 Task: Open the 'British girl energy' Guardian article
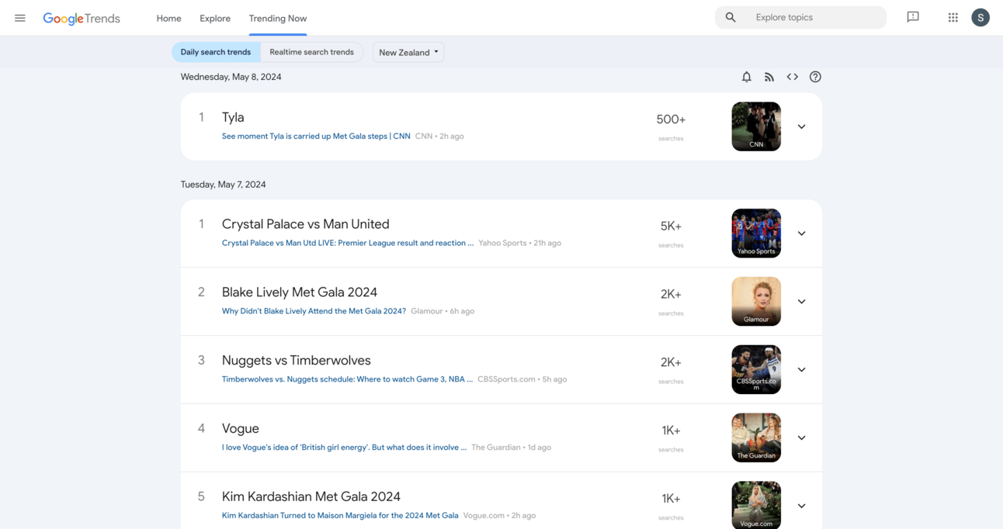tap(344, 448)
